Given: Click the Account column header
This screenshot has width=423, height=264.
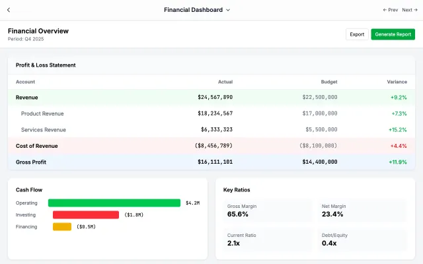Looking at the screenshot, I should point(25,82).
